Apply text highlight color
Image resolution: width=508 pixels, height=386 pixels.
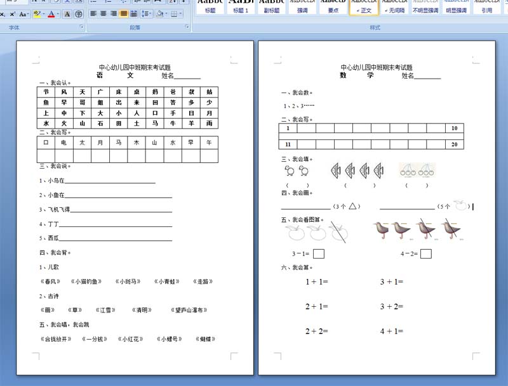[37, 14]
